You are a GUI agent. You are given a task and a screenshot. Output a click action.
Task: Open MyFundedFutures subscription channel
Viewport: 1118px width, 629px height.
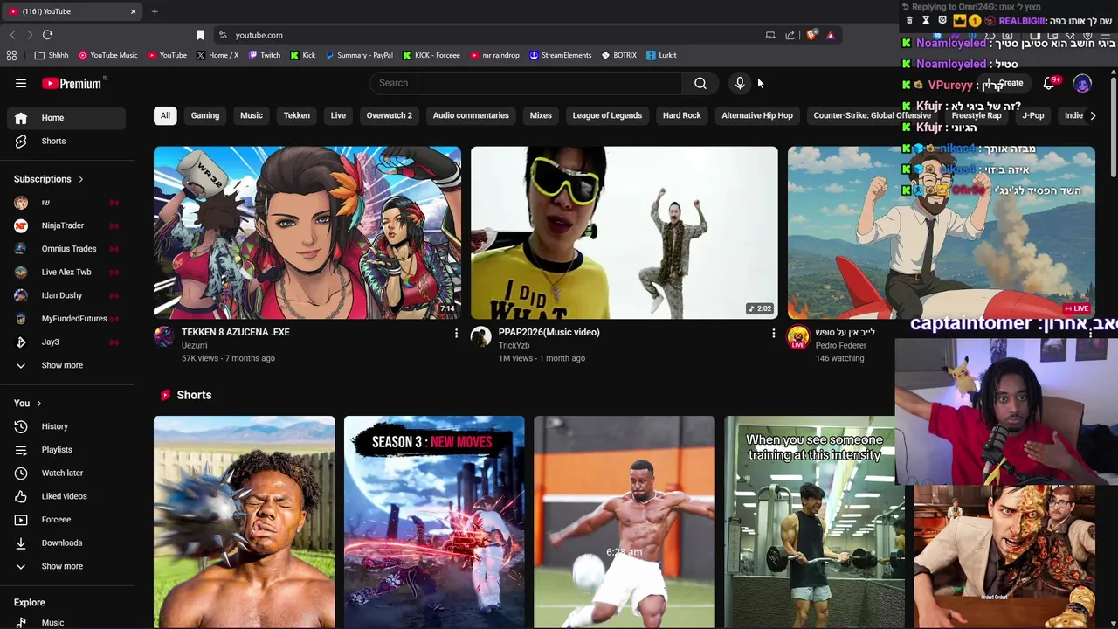click(x=66, y=319)
